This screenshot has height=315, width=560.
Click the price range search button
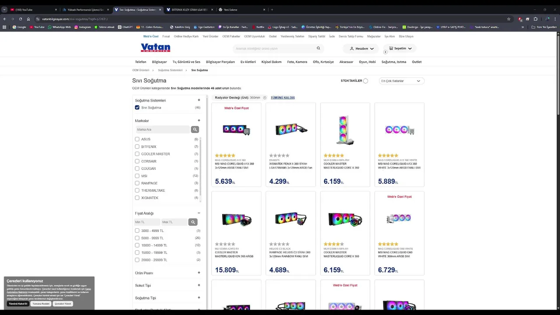coord(192,222)
